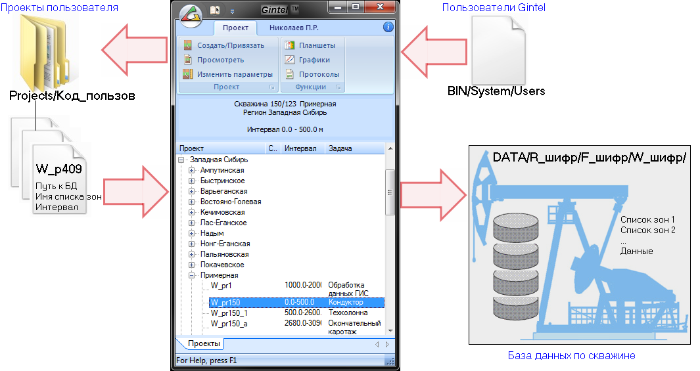Click the vertical scrollbar thumb in project list
The image size is (700, 371).
tap(390, 192)
